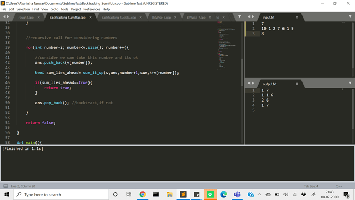Expand the input.txt pane tab dropdown
355x200 pixels.
[x=350, y=16]
